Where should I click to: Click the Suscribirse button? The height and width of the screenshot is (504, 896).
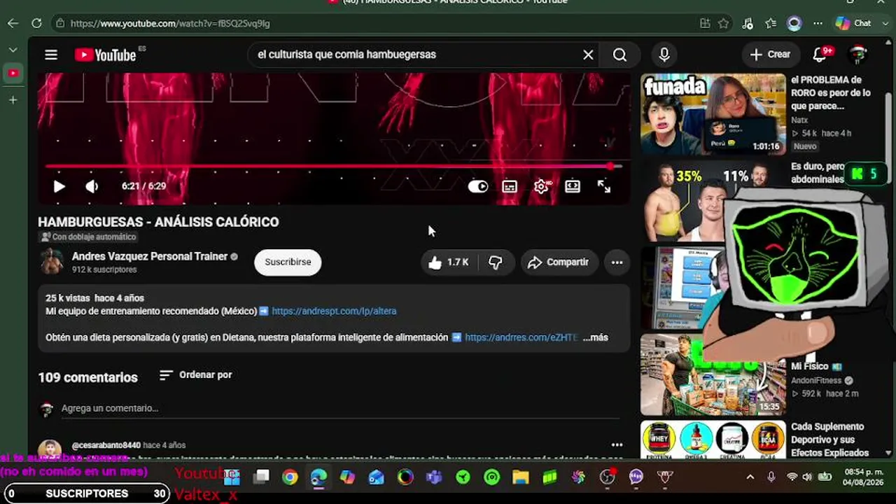pyautogui.click(x=288, y=262)
